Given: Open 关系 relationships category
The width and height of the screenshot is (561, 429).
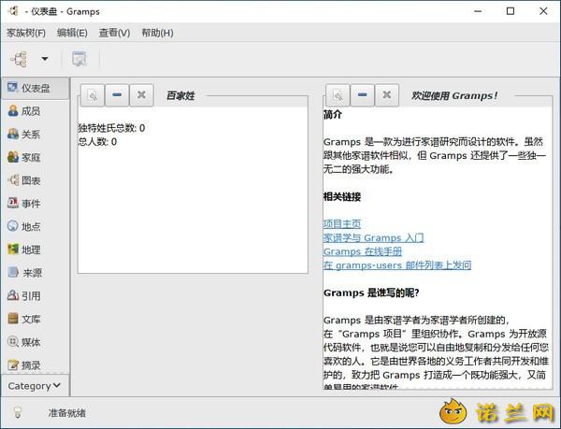Looking at the screenshot, I should 36,135.
